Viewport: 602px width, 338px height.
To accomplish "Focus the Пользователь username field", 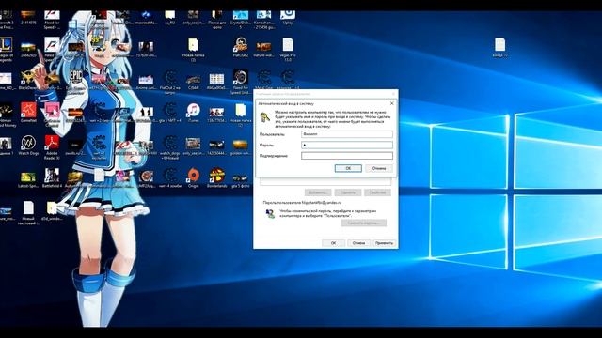I will click(x=347, y=134).
